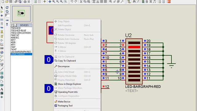Click the orange icon at toolbar end
The height and width of the screenshot is (111, 197).
click(169, 2)
